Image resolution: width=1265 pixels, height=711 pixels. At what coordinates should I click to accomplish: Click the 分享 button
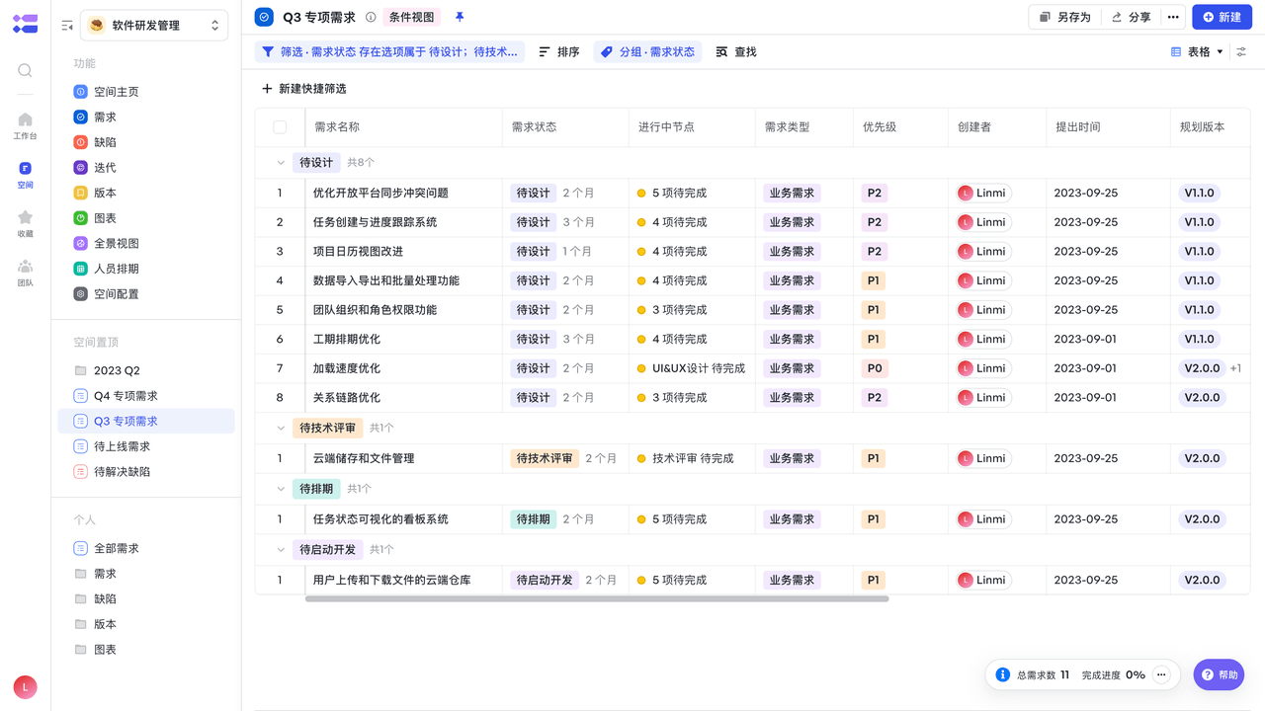1132,17
